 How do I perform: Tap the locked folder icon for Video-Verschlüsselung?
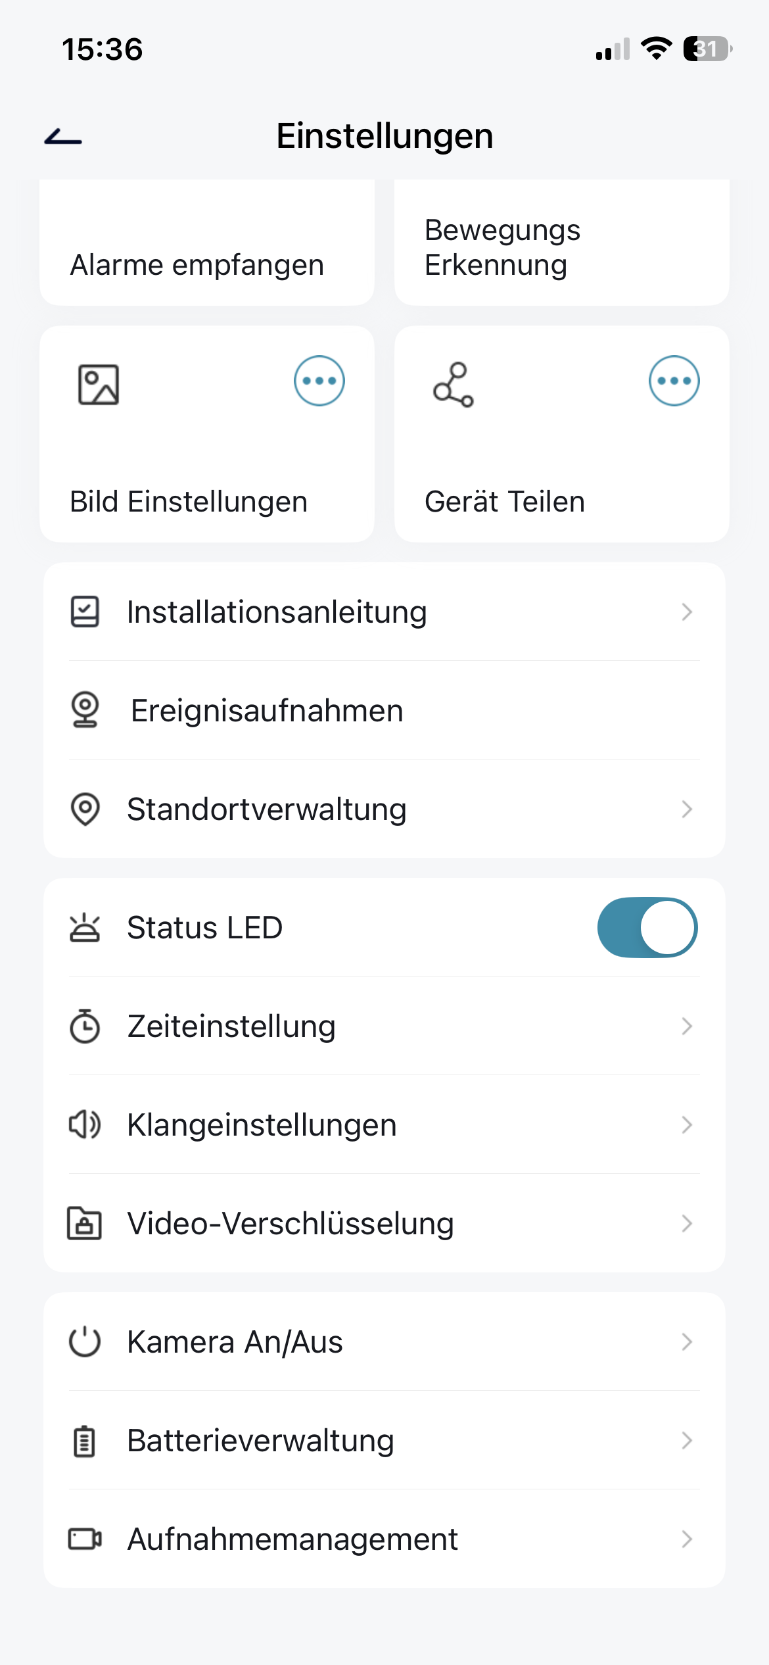tap(85, 1223)
